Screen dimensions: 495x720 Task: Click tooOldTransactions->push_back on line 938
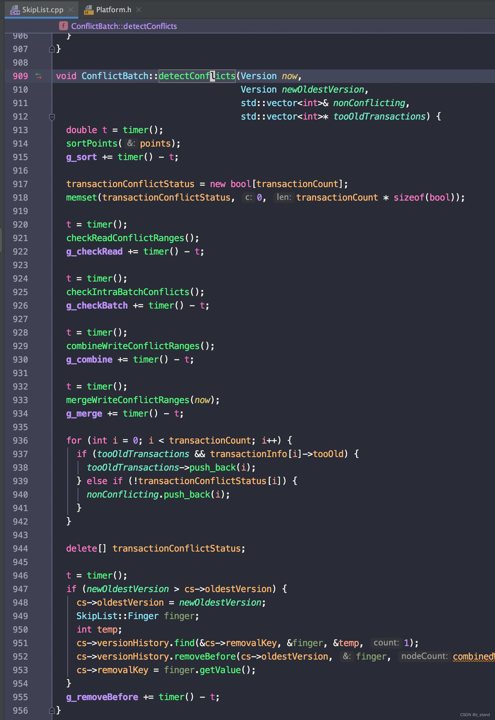click(x=161, y=467)
